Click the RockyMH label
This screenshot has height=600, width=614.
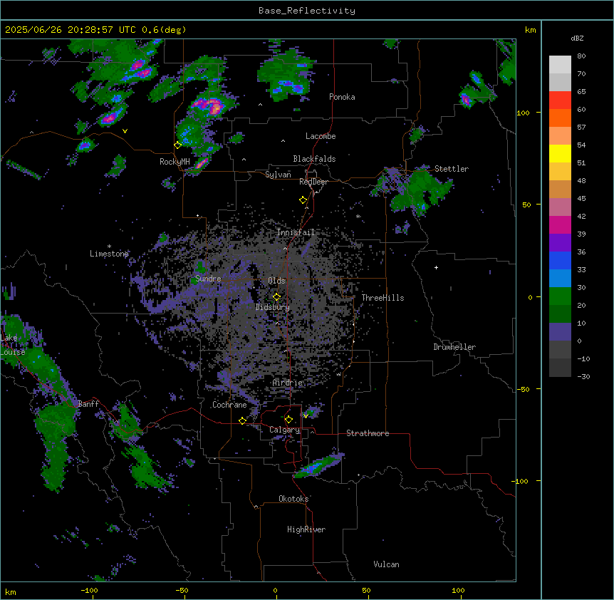175,162
